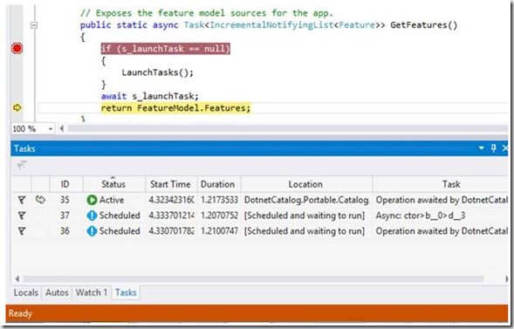
Task: Click the highlighted 'if (s_launchTask == null)' line
Action: (166, 49)
